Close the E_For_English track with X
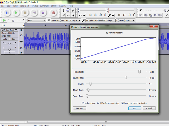The height and width of the screenshot is (126, 169). click(x=2, y=30)
